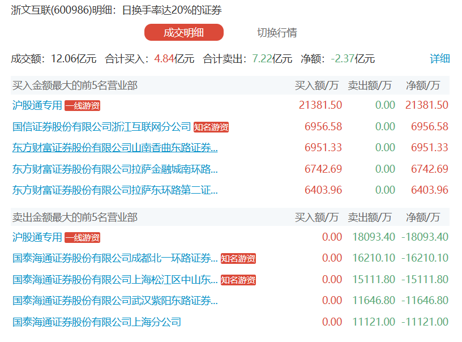Open 国泰海通证券武汉紫阳东路 link
462x342 pixels.
click(115, 301)
